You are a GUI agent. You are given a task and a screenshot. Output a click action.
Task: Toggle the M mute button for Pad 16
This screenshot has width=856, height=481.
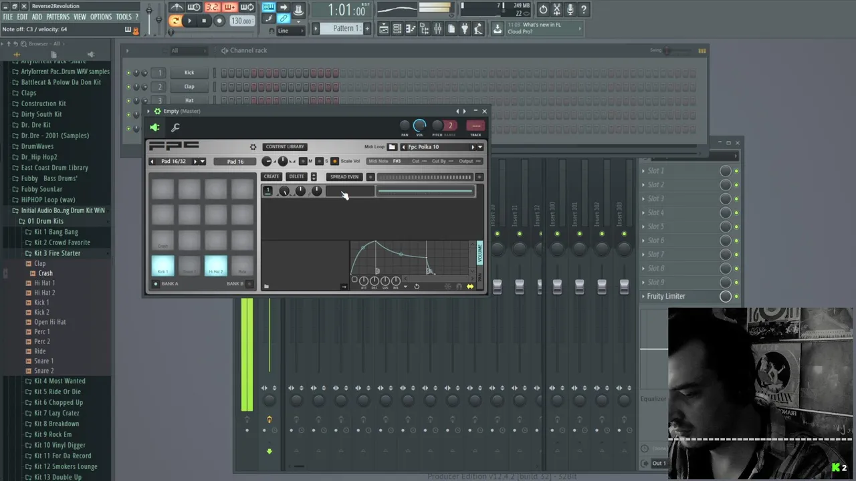coord(303,161)
